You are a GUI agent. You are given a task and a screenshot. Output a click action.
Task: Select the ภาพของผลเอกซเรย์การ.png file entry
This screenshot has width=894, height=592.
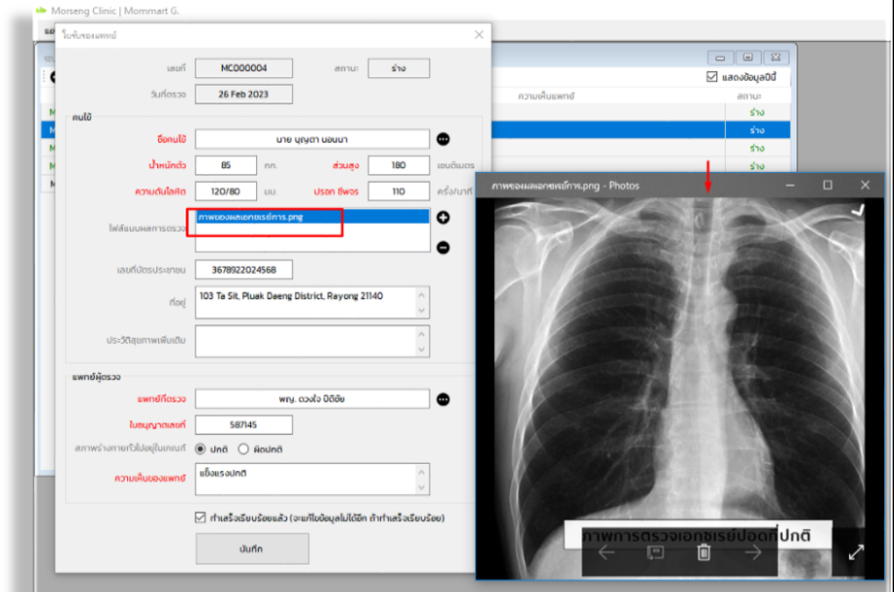(x=251, y=217)
